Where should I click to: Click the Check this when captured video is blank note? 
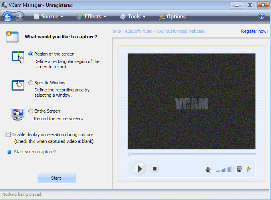click(54, 141)
